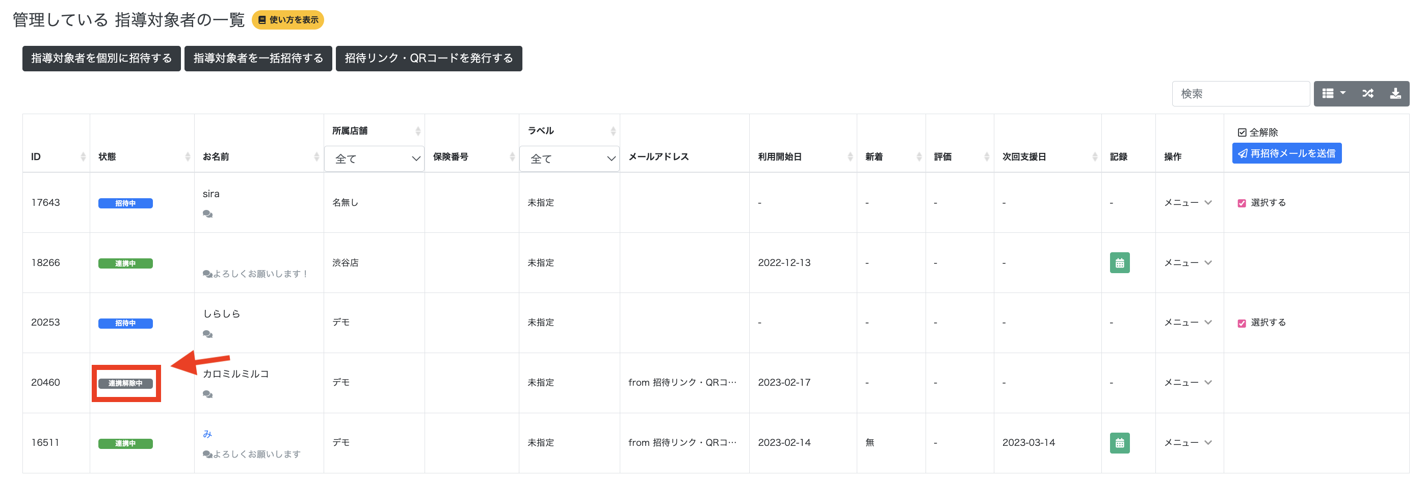
Task: Click the 無 value in 新着 column
Action: tap(869, 442)
